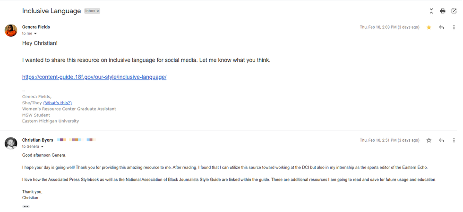Remove the Inbox label from conversation
Screen dimensions: 463x212
(x=98, y=11)
